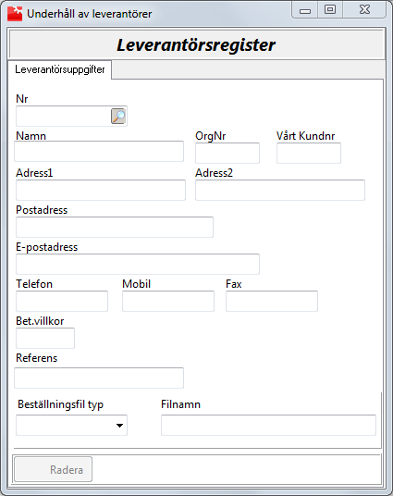This screenshot has height=496, width=393.
Task: Click the magnifier search icon beside Nr
Action: [118, 116]
